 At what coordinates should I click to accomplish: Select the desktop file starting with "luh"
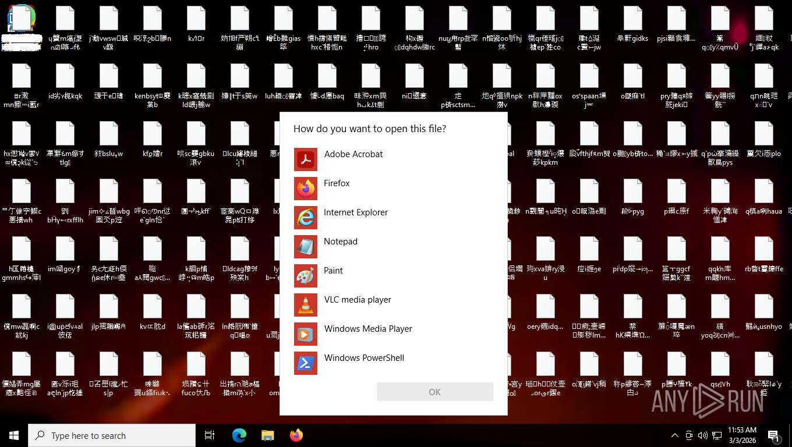[283, 82]
